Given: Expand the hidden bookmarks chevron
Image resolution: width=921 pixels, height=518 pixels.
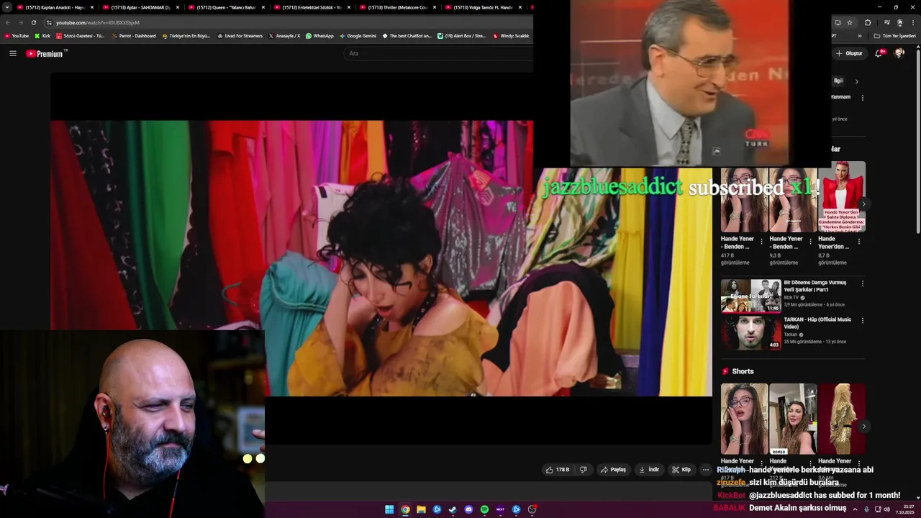Looking at the screenshot, I should point(860,35).
